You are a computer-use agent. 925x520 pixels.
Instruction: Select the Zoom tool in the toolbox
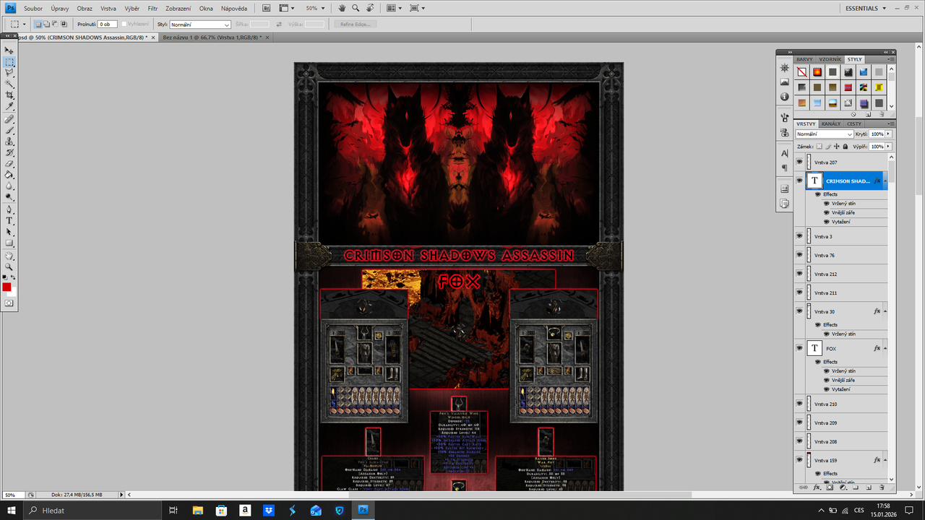(x=9, y=266)
